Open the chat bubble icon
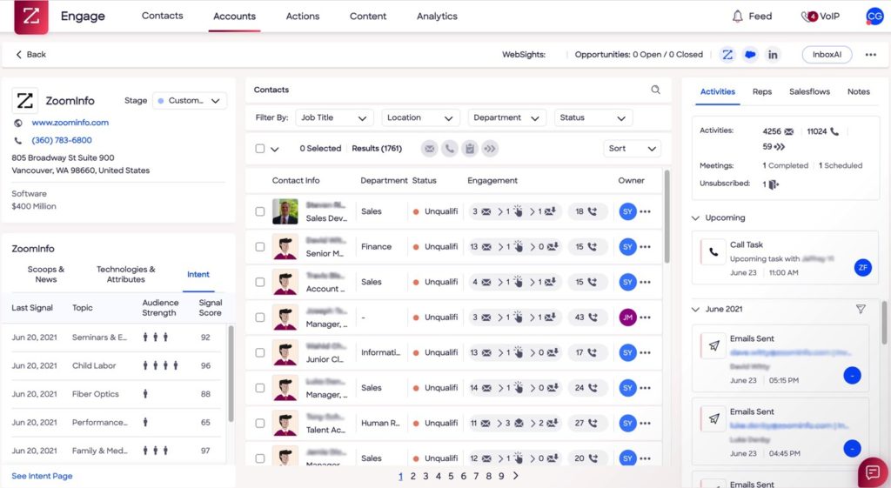The image size is (891, 488). coord(873,472)
